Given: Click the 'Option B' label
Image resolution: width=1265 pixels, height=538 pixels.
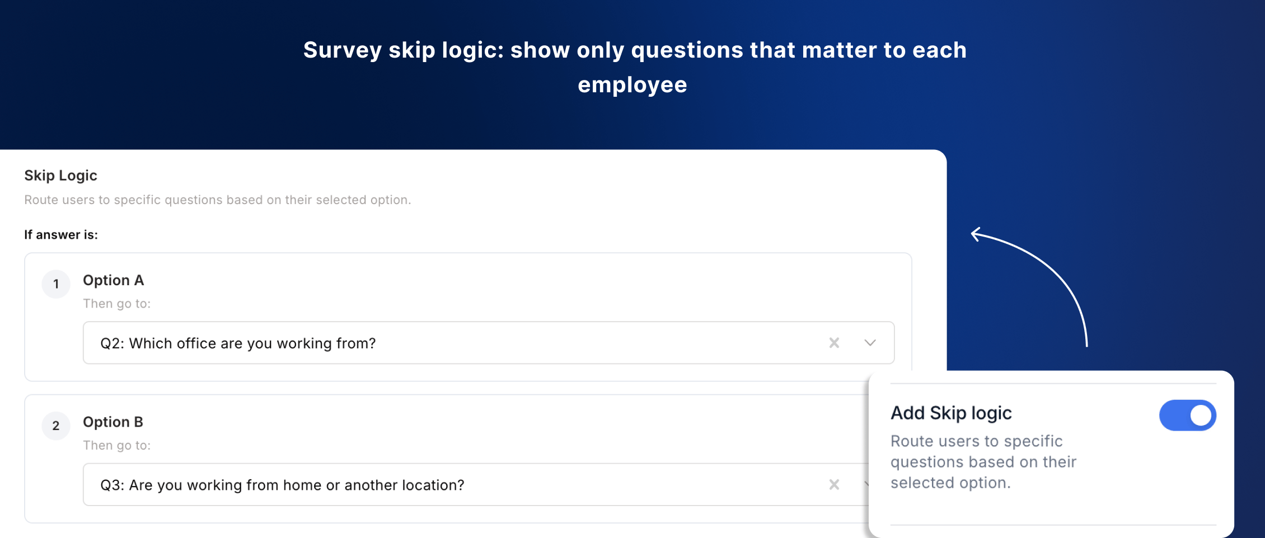Looking at the screenshot, I should 113,422.
